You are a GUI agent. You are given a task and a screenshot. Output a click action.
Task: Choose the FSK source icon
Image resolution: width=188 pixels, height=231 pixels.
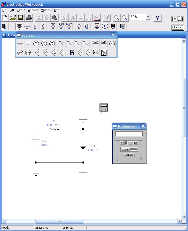tap(88, 53)
